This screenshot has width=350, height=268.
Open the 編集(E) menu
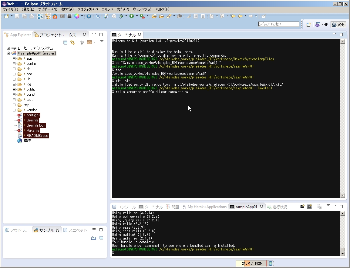[28, 9]
